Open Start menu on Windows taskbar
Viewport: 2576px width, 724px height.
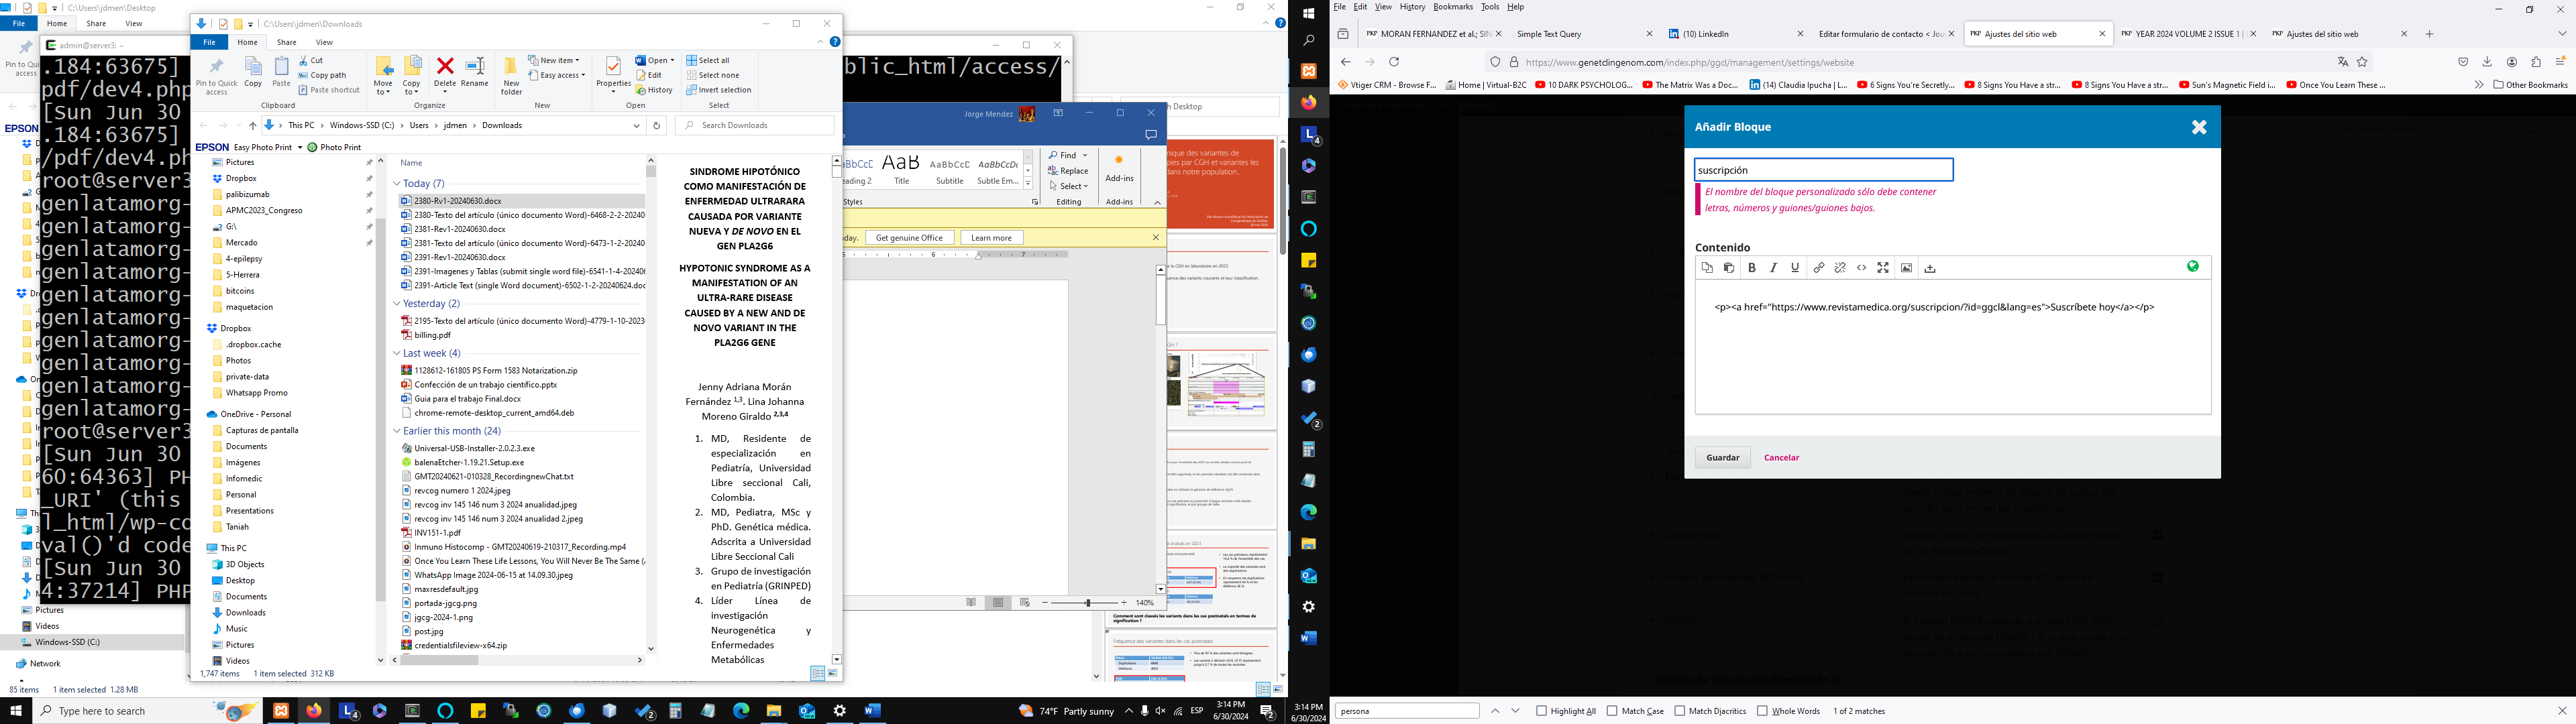[15, 711]
